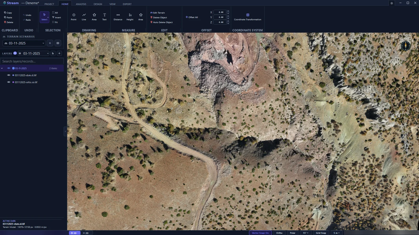Open the EXPORT tab
Viewport: 419px width, 235px height.
(127, 4)
